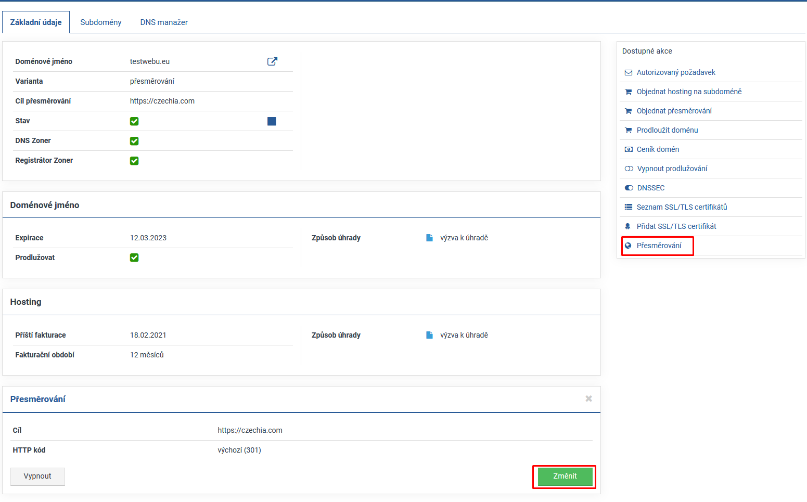Click the blue square icon in Stav row
The image size is (807, 502).
[x=272, y=121]
